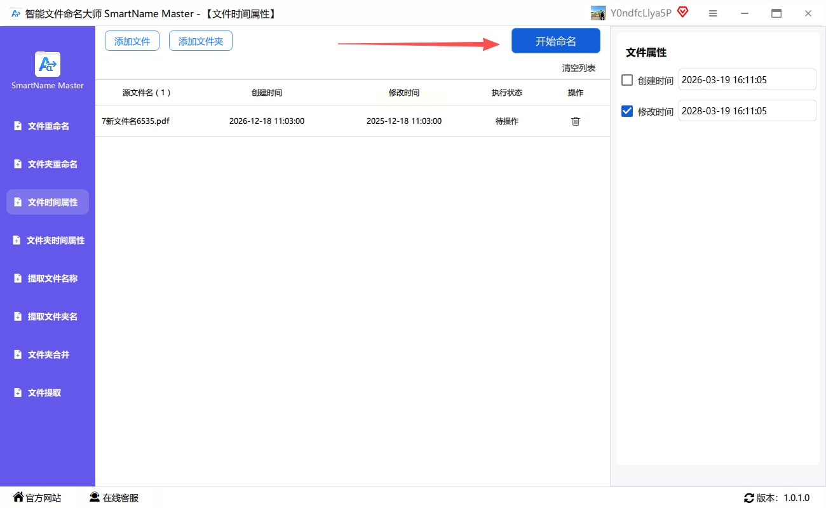Image resolution: width=826 pixels, height=508 pixels.
Task: Uncheck the 修改时间 checkbox
Action: [627, 111]
